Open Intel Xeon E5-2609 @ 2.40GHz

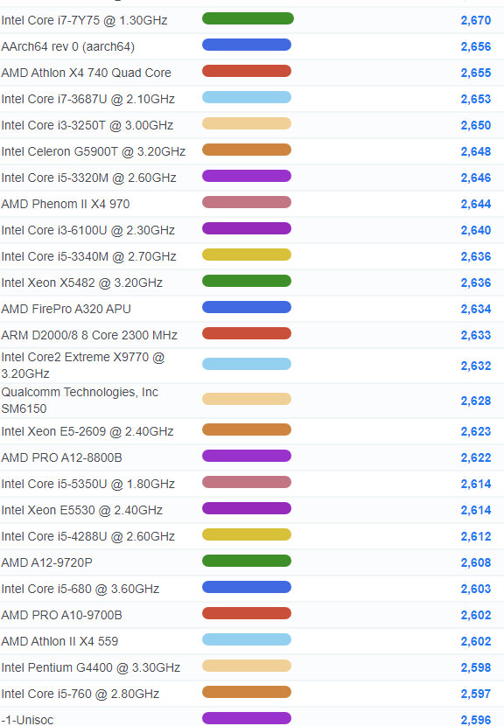click(87, 431)
